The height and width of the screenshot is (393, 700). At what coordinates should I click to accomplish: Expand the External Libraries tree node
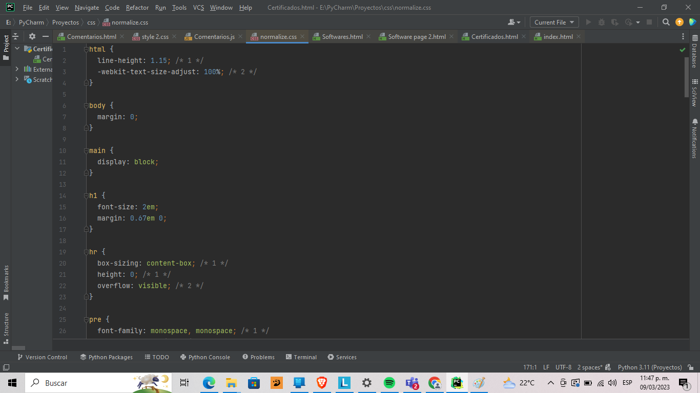point(17,69)
